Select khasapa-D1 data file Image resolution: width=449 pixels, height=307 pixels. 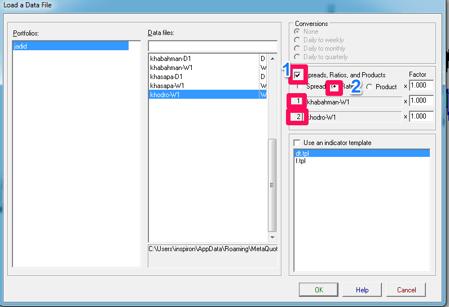click(x=208, y=76)
